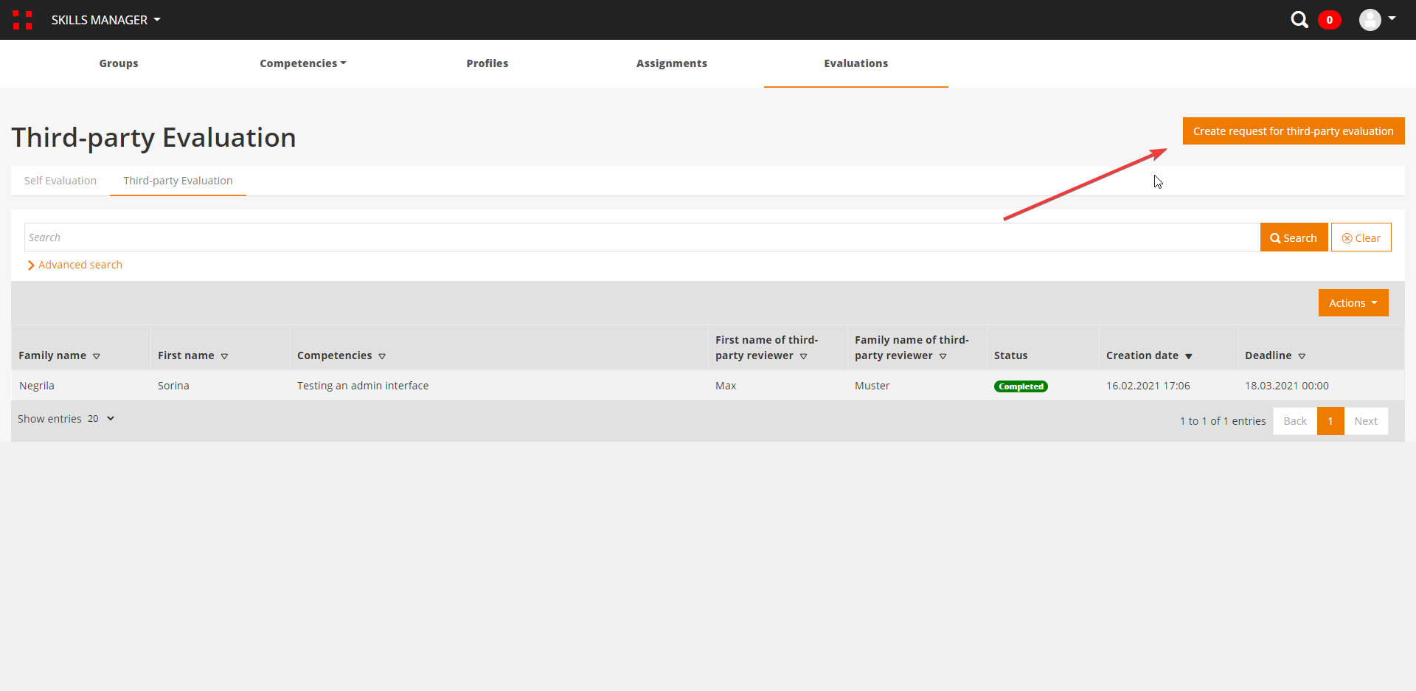Click the Clear search button
The height and width of the screenshot is (691, 1416).
coord(1361,237)
